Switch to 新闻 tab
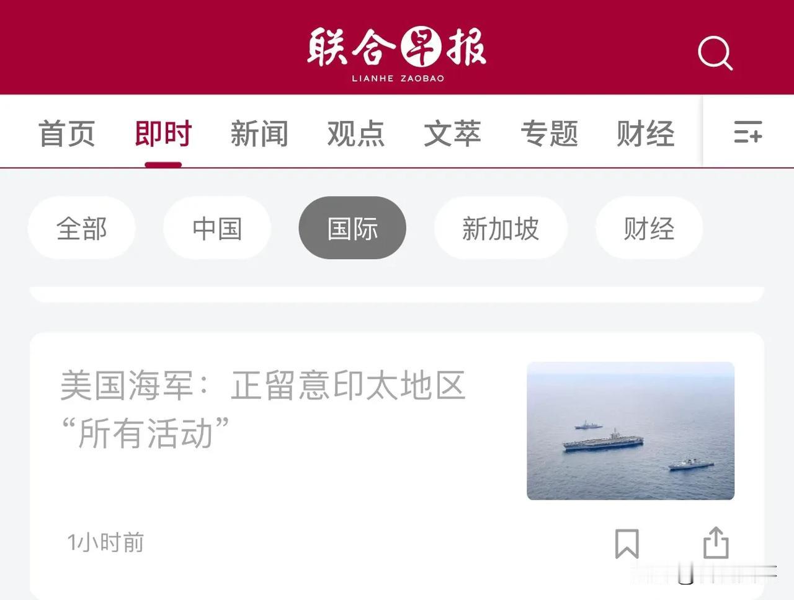 coord(259,133)
